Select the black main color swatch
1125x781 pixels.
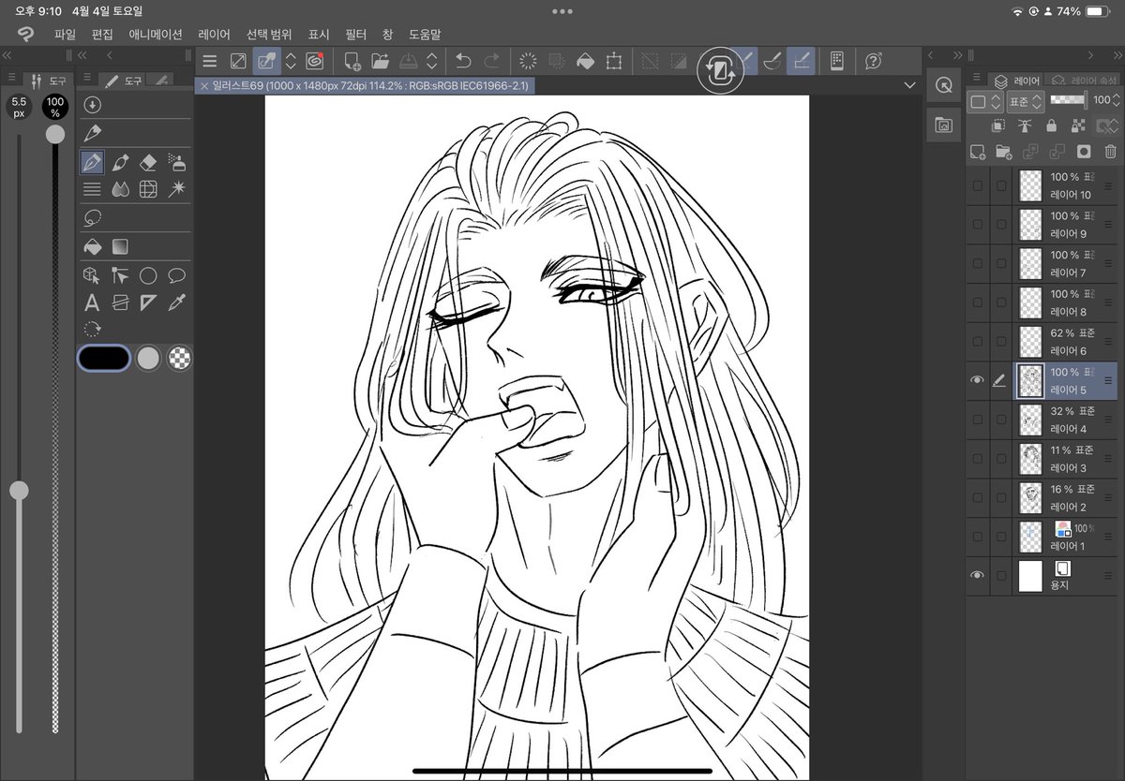tap(104, 358)
